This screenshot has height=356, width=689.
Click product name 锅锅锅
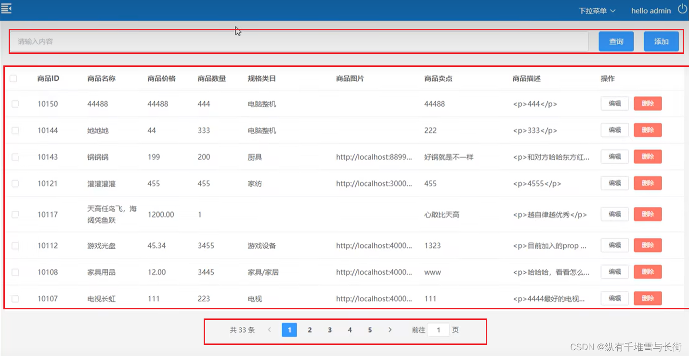coord(98,157)
